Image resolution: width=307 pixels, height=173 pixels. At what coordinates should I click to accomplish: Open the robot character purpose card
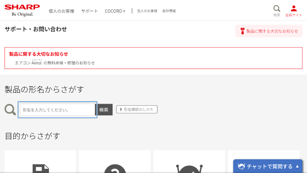click(x=189, y=161)
